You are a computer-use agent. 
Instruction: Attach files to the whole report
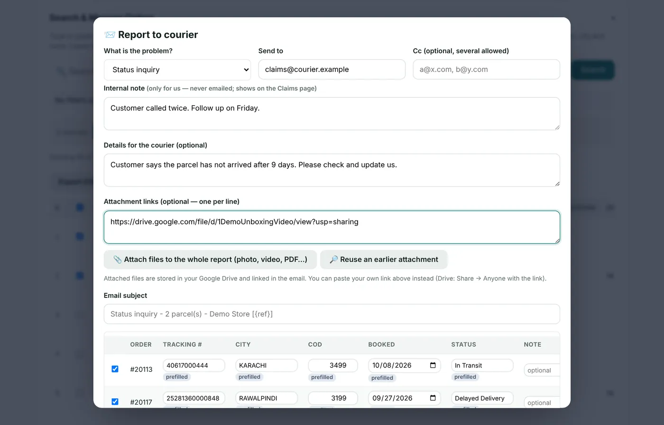210,259
